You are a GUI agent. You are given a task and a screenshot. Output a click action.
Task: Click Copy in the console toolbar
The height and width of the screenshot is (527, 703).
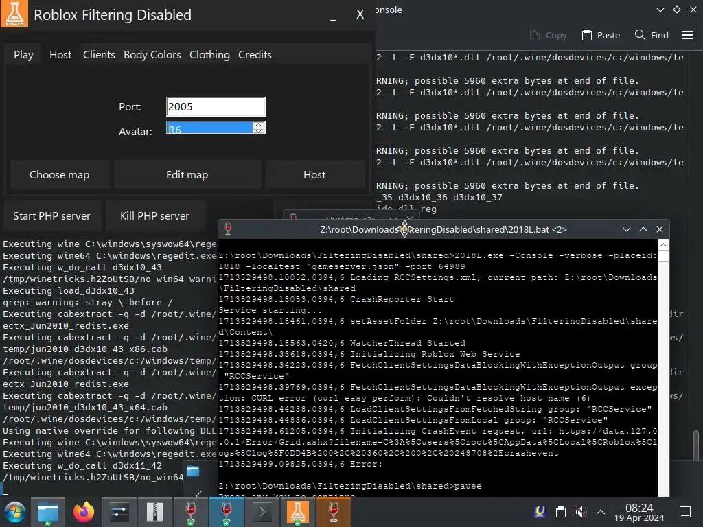549,35
